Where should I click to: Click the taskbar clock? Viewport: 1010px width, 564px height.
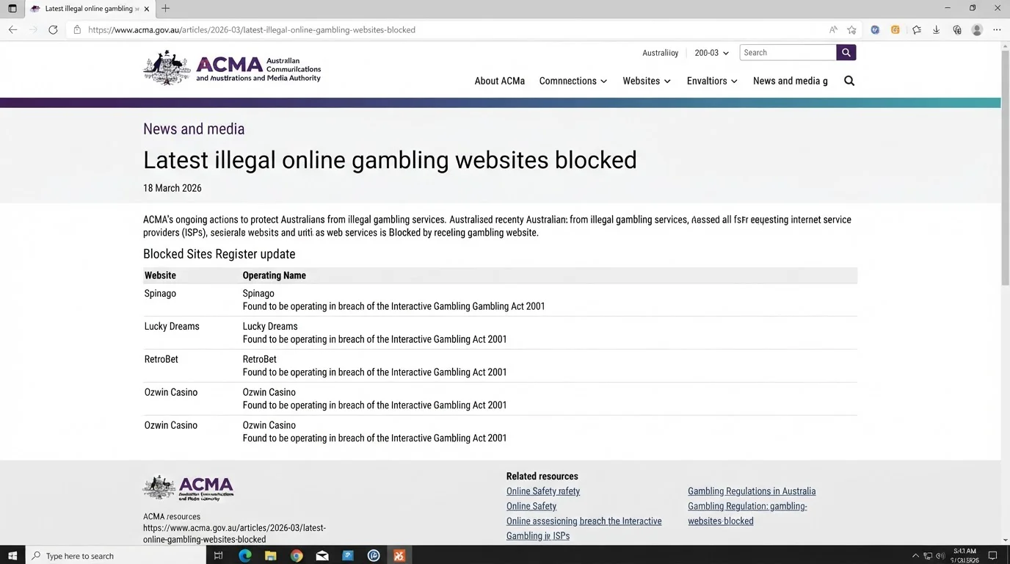(965, 556)
